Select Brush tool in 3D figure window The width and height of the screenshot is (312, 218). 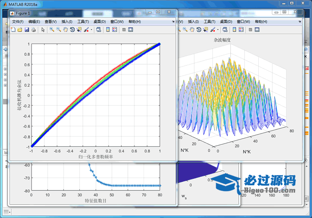[213, 30]
